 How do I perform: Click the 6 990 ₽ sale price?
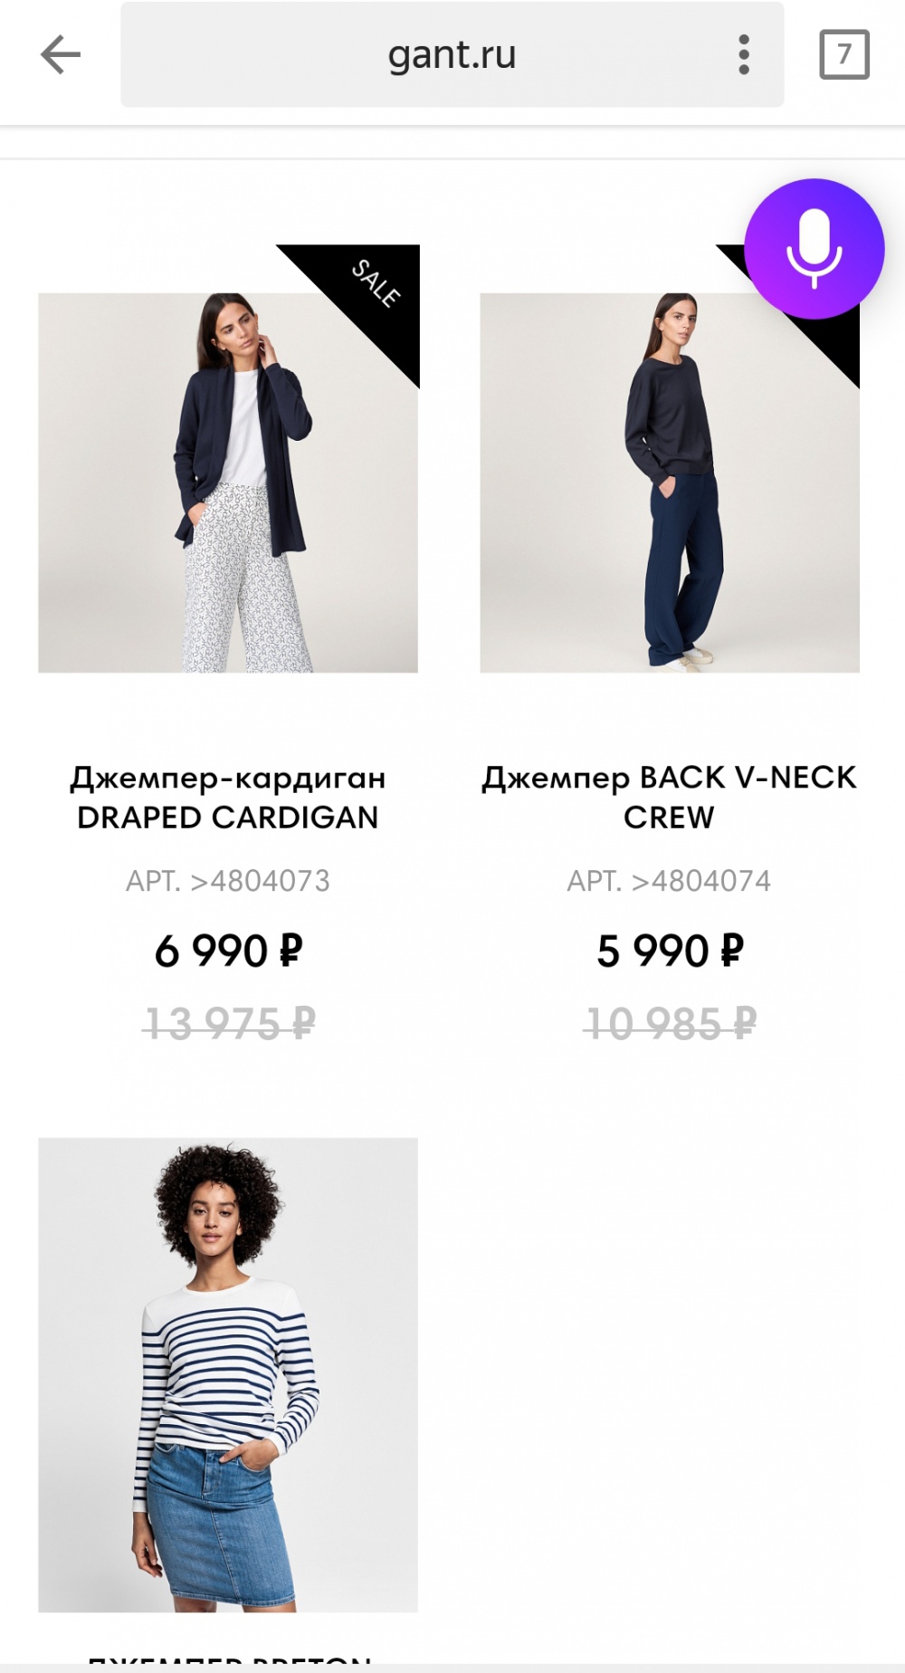pyautogui.click(x=228, y=951)
